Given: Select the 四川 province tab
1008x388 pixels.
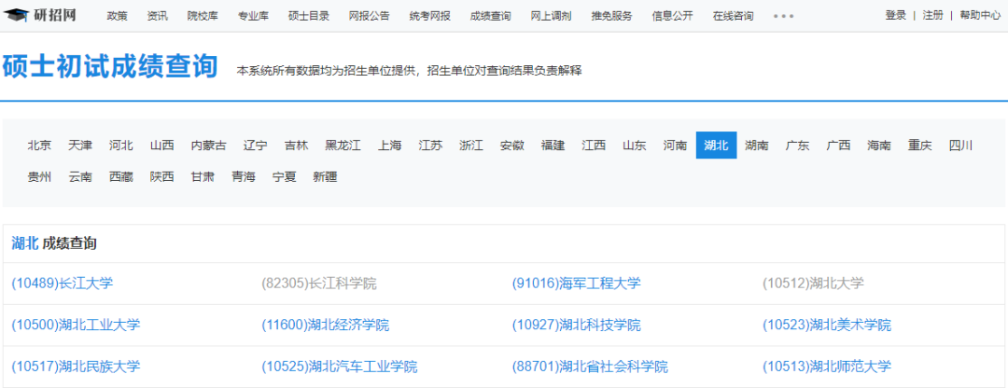Looking at the screenshot, I should [x=961, y=145].
